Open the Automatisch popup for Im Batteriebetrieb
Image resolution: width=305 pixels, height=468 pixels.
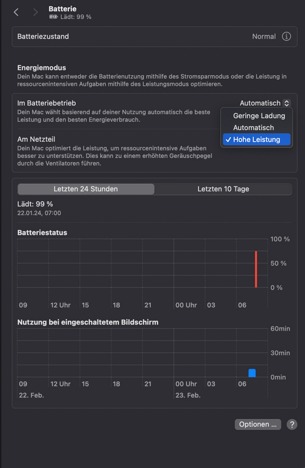click(x=265, y=103)
